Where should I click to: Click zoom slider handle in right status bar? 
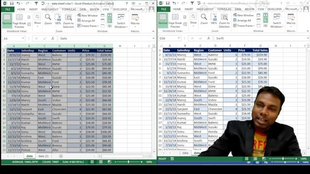pyautogui.click(x=283, y=159)
